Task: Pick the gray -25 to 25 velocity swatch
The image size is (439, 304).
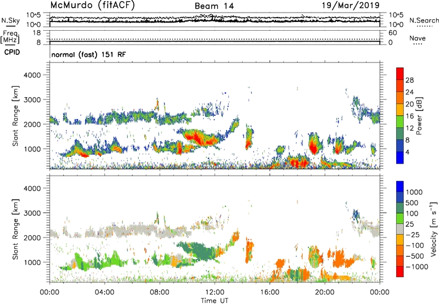Action: tap(400, 229)
